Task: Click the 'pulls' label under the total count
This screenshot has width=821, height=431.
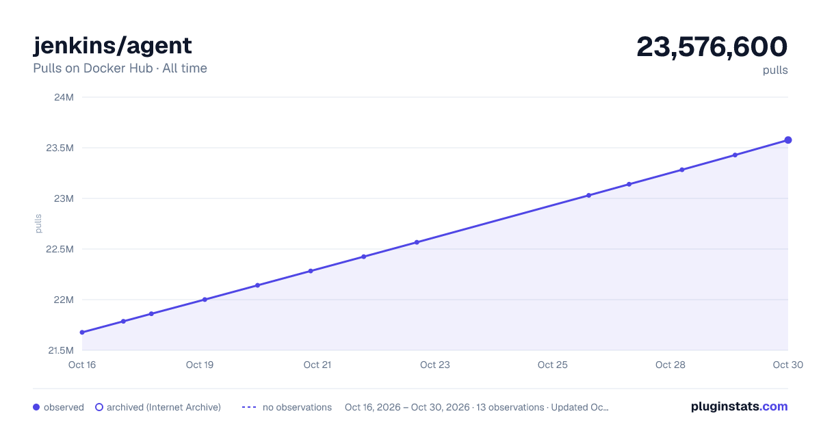Action: pos(775,70)
